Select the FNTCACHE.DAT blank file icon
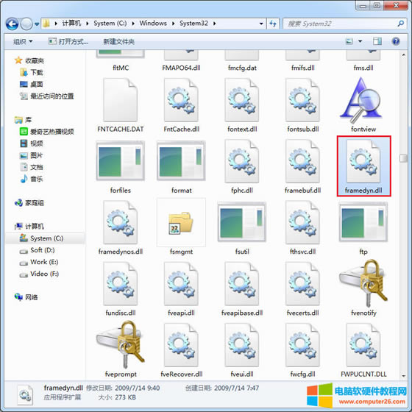This screenshot has width=412, height=412. 121,100
